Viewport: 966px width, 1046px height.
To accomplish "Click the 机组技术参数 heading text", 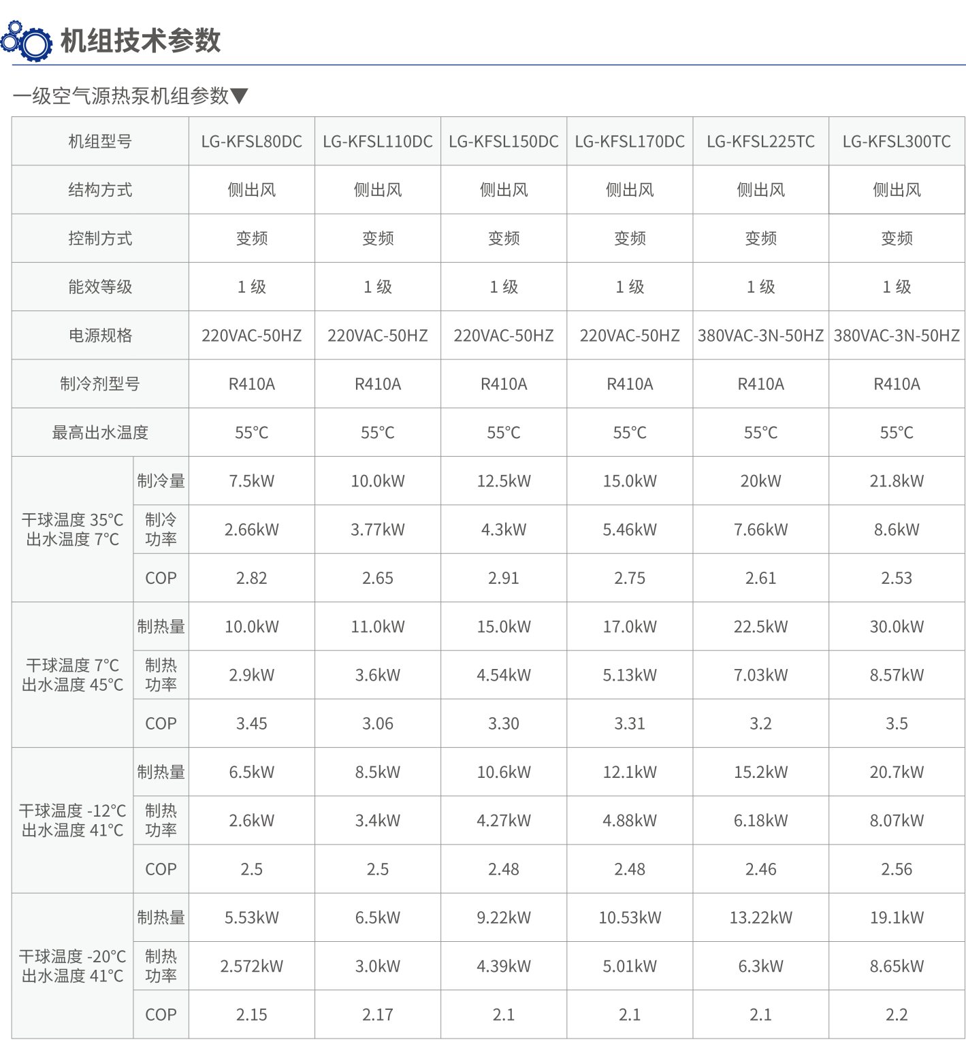I will coord(140,41).
